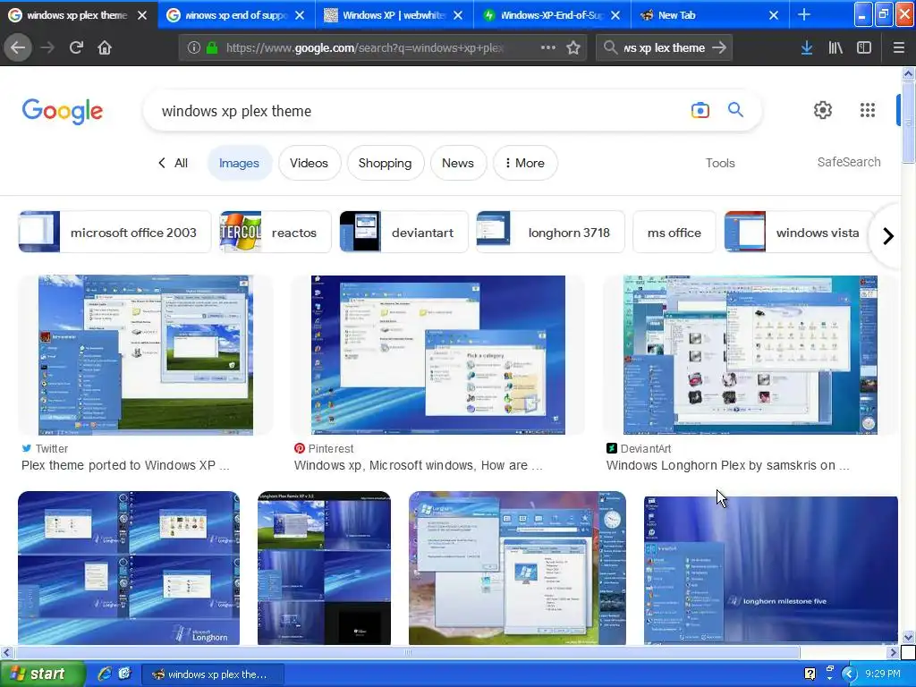Open page actions three-dot menu in address bar
This screenshot has width=916, height=687.
[x=548, y=48]
